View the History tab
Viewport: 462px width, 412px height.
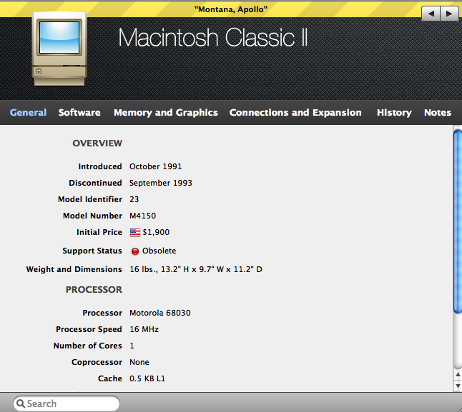(394, 112)
